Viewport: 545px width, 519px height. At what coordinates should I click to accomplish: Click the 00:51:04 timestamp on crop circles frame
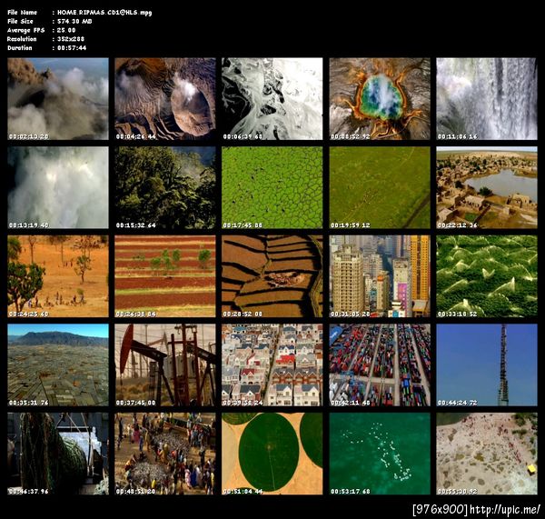pyautogui.click(x=243, y=492)
